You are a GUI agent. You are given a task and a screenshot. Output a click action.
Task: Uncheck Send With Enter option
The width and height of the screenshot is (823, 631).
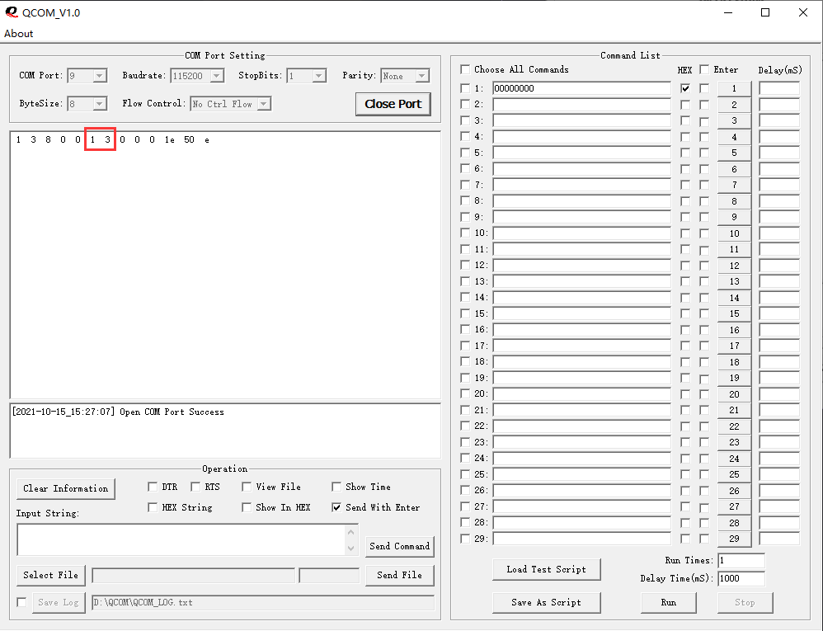pyautogui.click(x=336, y=507)
